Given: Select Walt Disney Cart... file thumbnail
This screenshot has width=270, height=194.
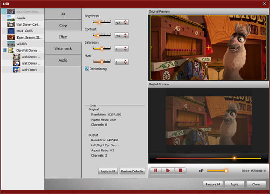Looking at the screenshot, I should click(x=11, y=24).
